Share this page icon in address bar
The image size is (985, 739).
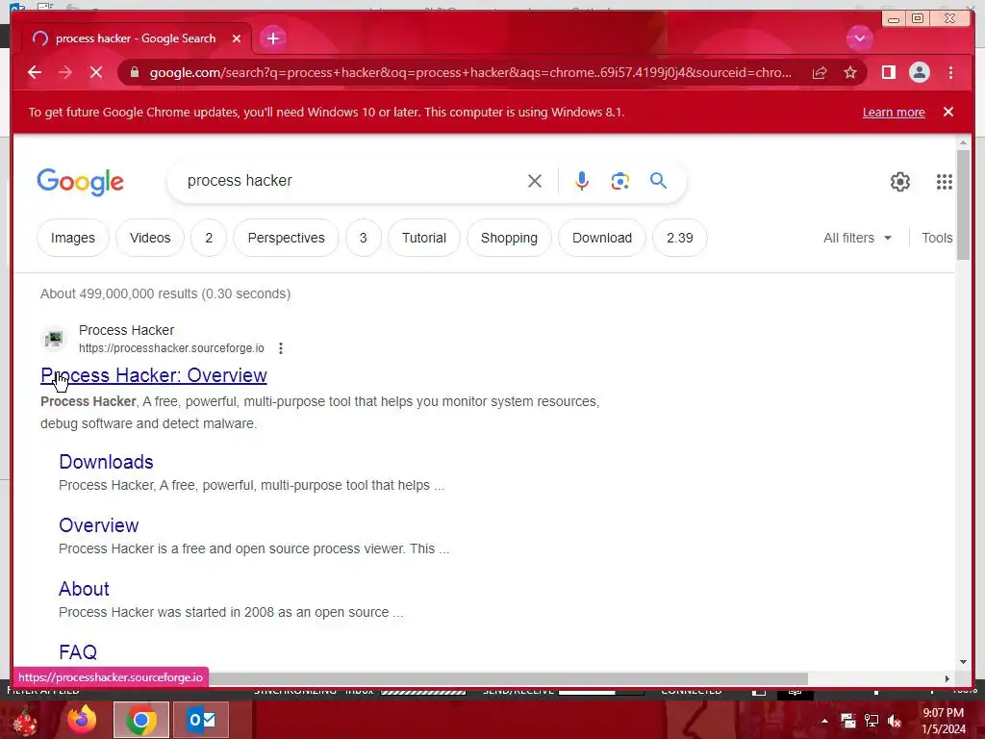pyautogui.click(x=820, y=73)
